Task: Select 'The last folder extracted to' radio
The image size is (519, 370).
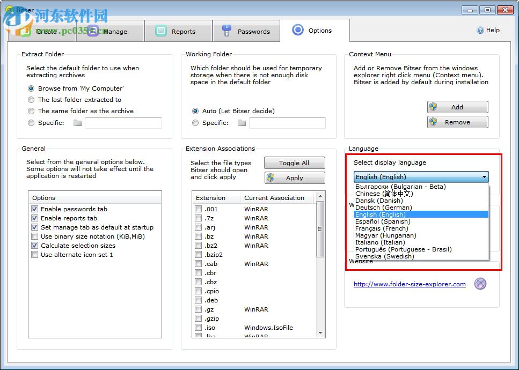Action: coord(31,100)
